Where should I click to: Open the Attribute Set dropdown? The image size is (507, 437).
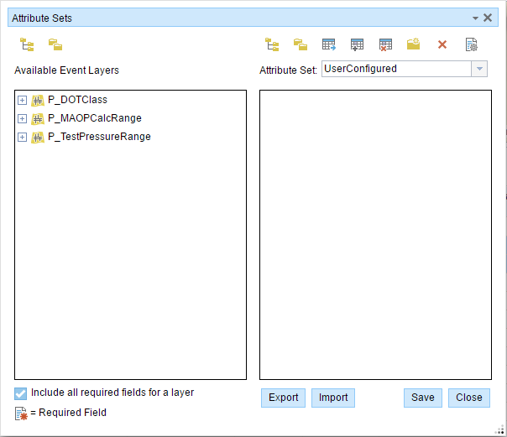tap(478, 69)
